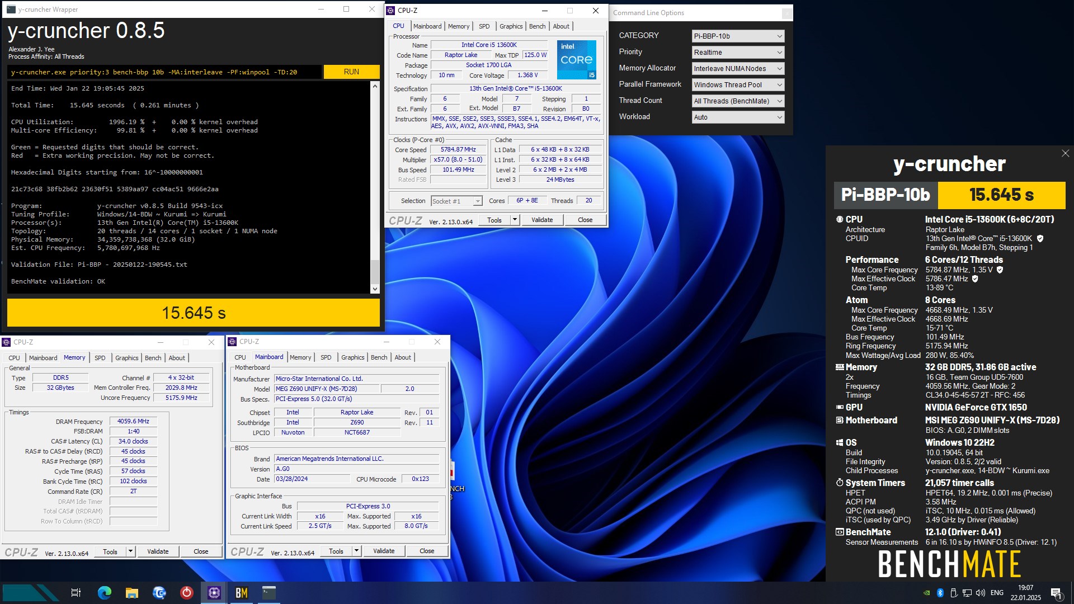Viewport: 1074px width, 604px height.
Task: Click the NVIDIA tray icon
Action: coord(926,593)
